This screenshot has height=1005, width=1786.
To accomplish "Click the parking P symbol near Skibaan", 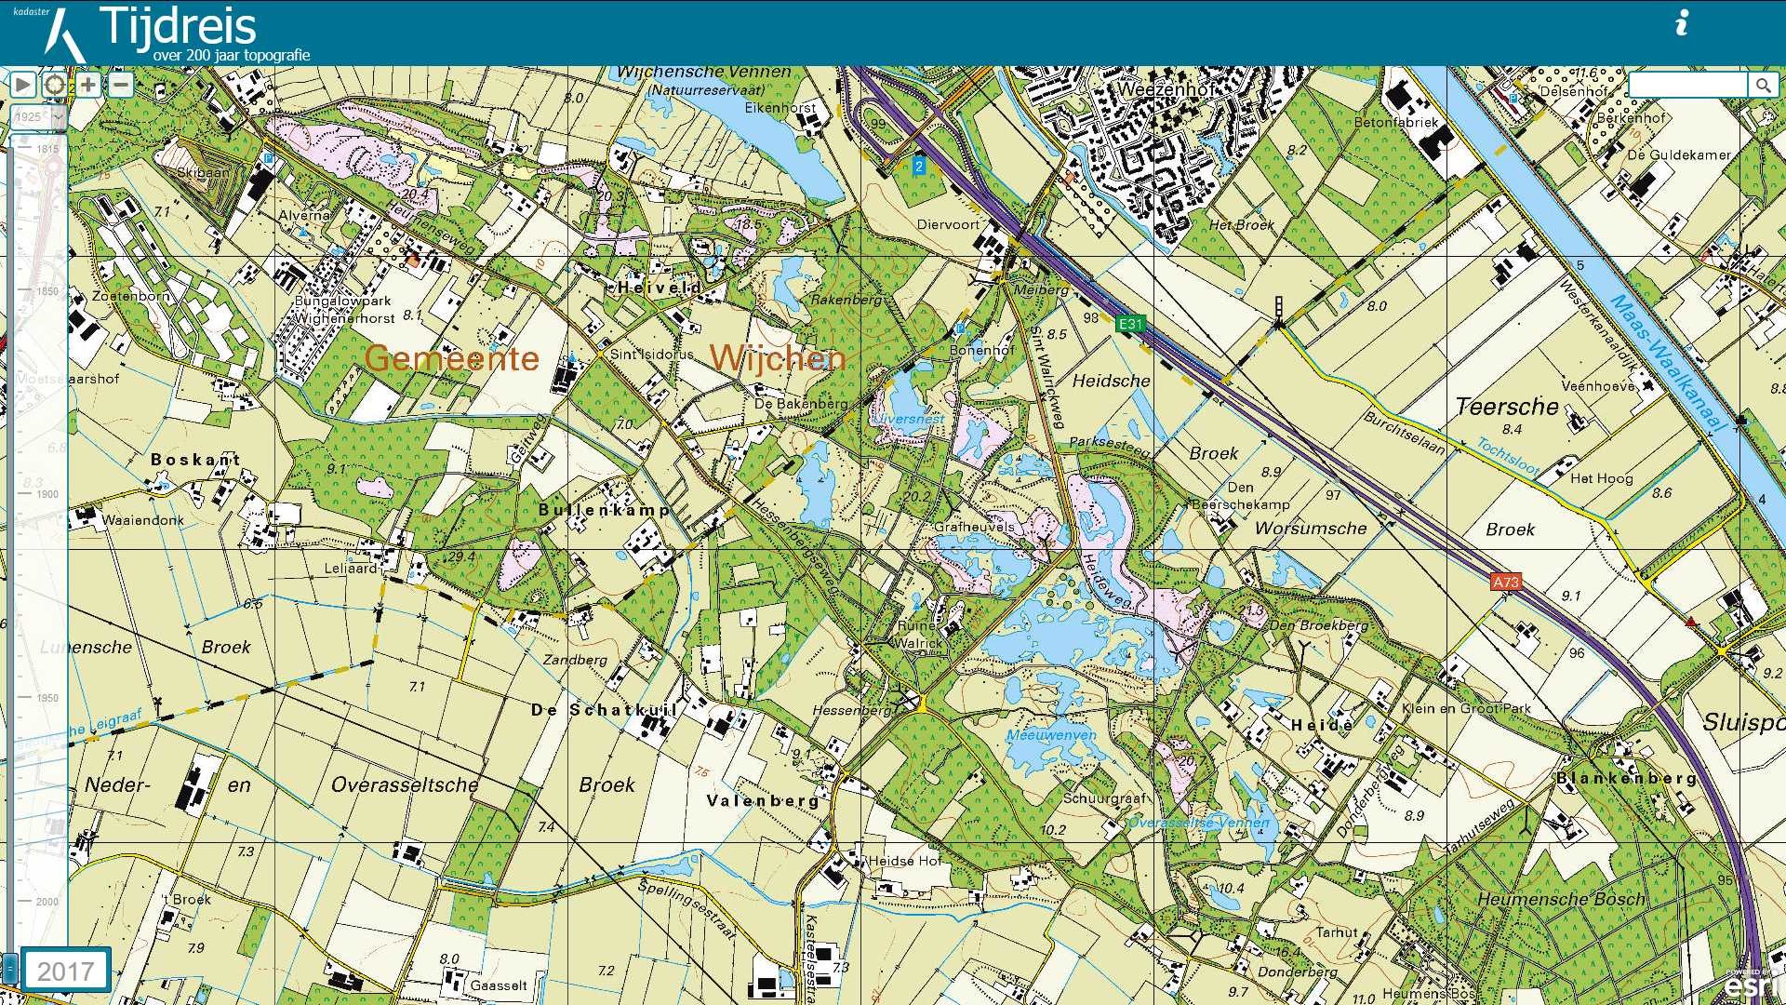I will click(x=268, y=158).
